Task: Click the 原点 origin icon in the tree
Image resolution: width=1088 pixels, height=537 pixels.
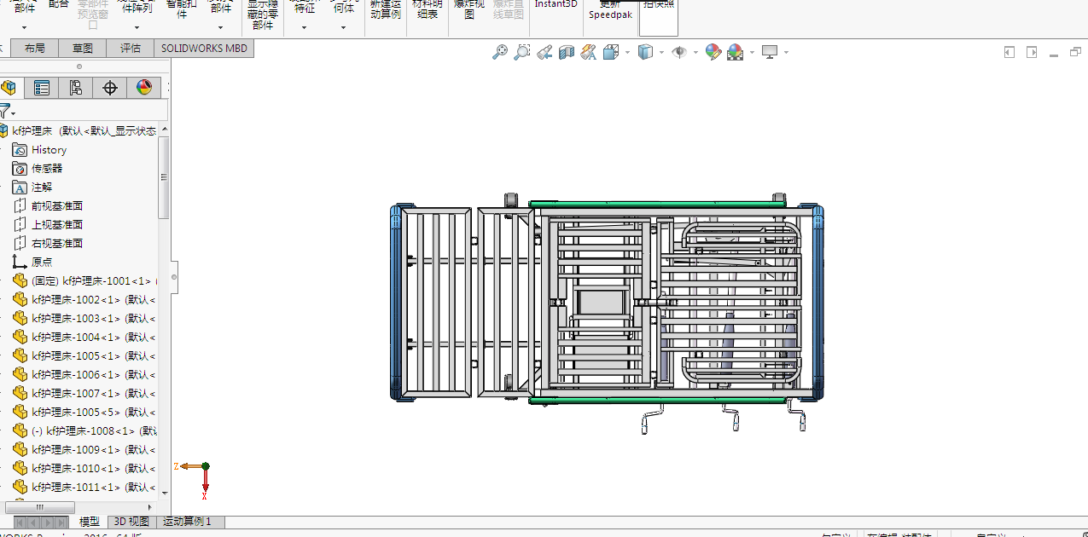Action: [20, 263]
